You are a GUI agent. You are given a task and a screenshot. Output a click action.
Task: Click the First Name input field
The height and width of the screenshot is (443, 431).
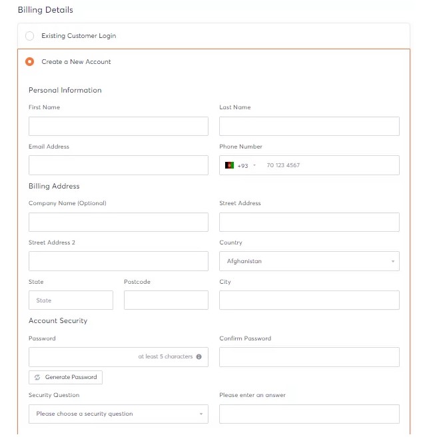(x=119, y=127)
